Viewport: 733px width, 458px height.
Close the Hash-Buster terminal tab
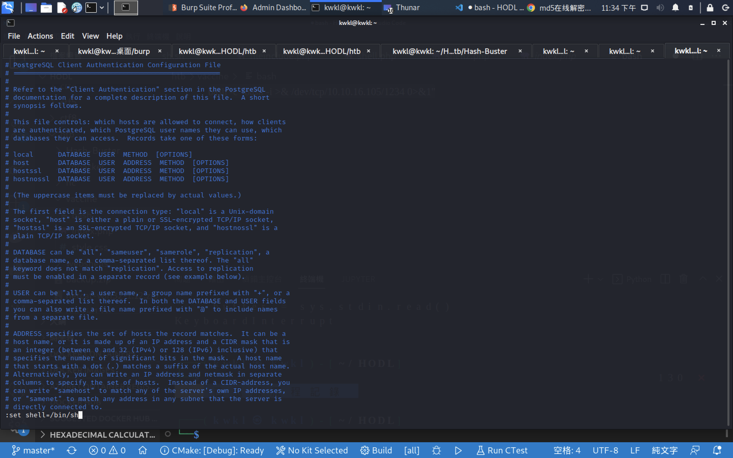[x=520, y=51]
